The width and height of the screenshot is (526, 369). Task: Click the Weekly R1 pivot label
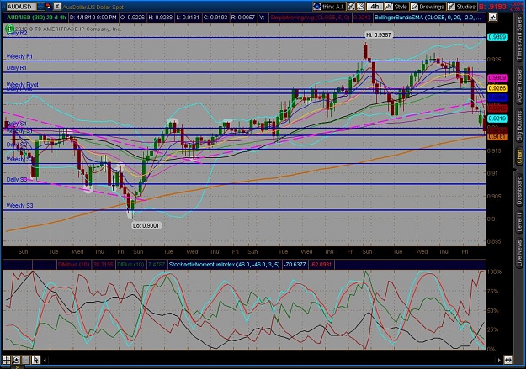19,56
